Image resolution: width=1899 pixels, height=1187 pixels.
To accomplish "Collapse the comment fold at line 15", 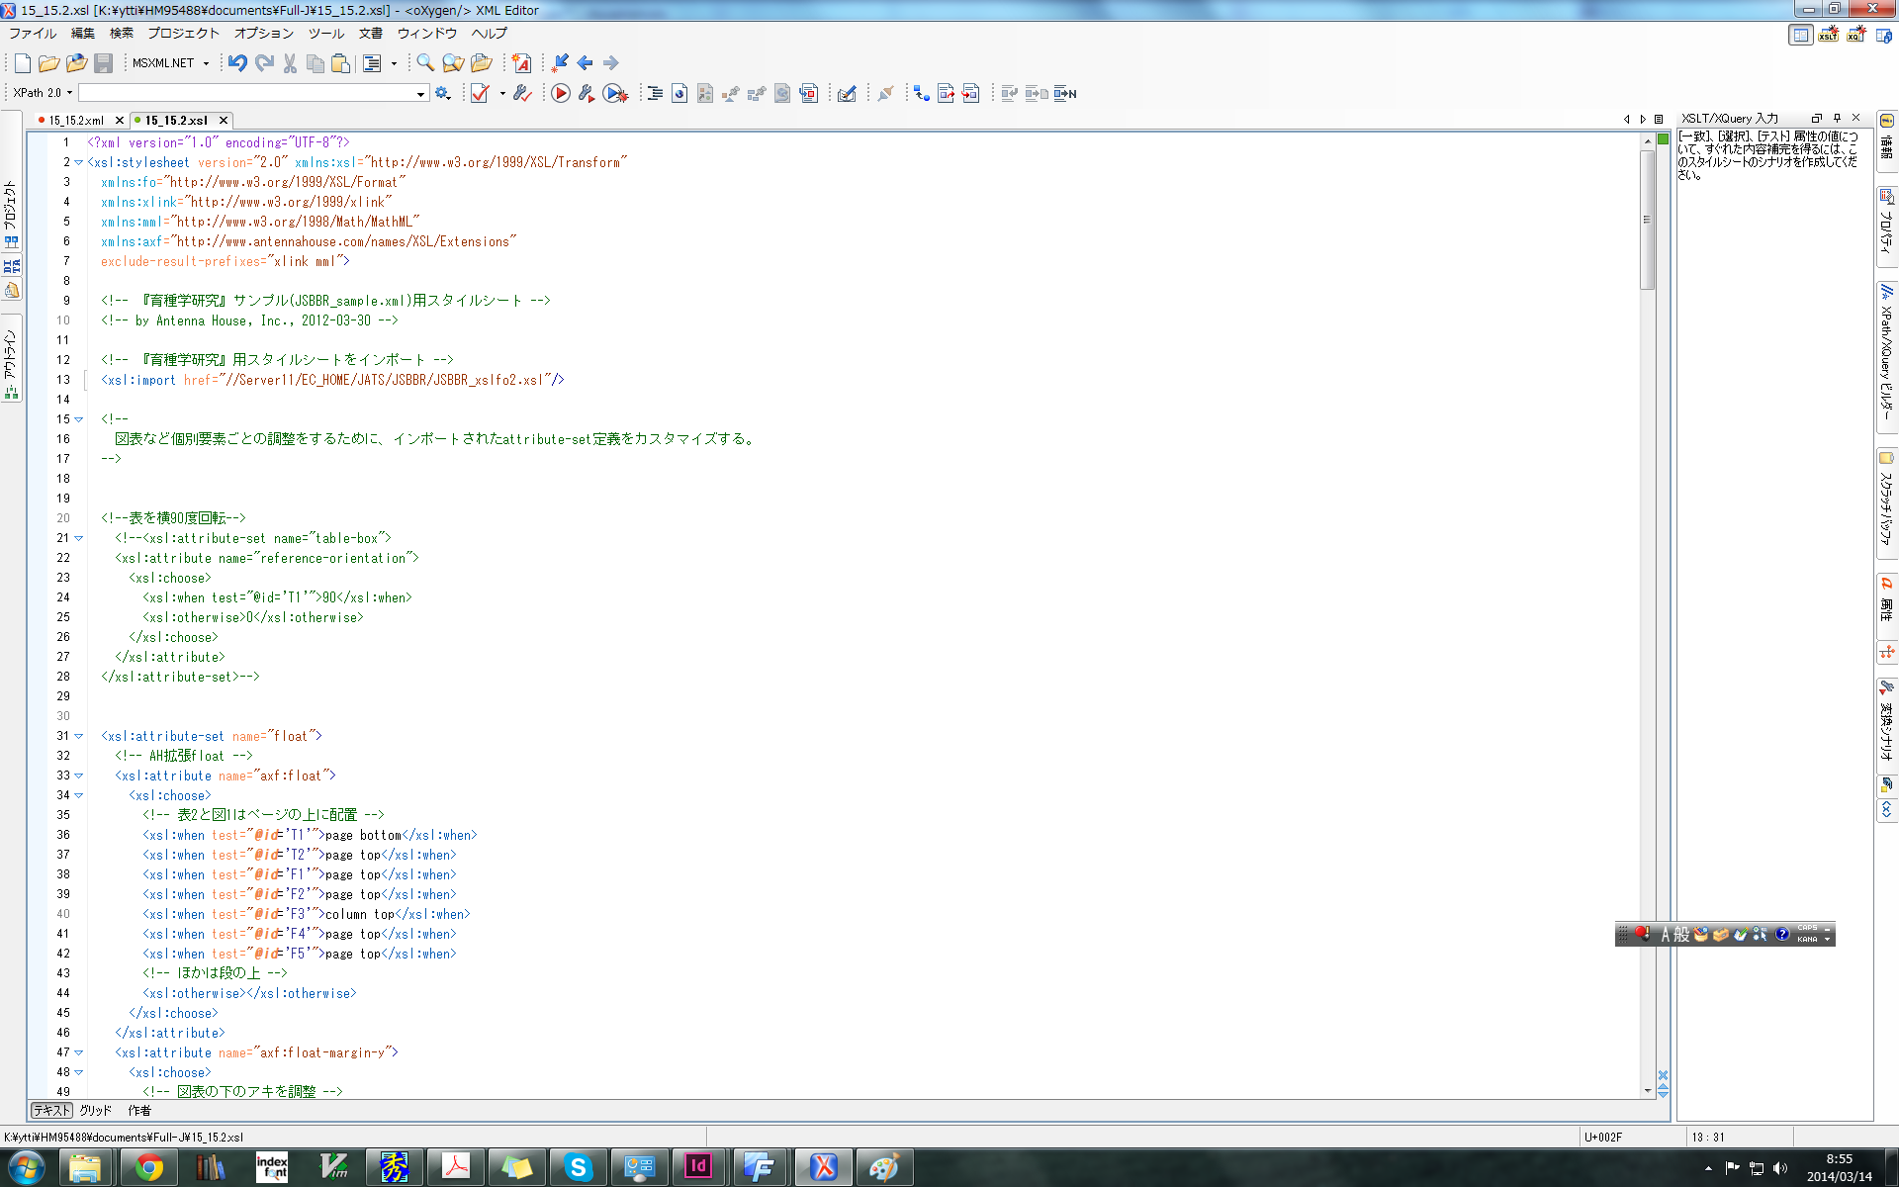I will click(79, 419).
